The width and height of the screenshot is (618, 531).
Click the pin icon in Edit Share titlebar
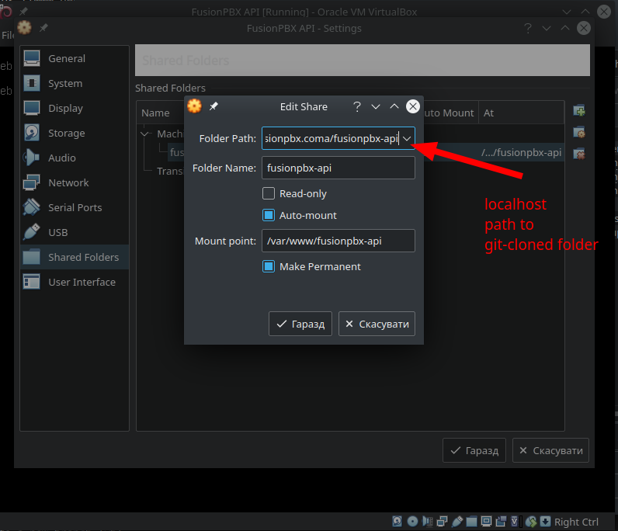click(214, 106)
